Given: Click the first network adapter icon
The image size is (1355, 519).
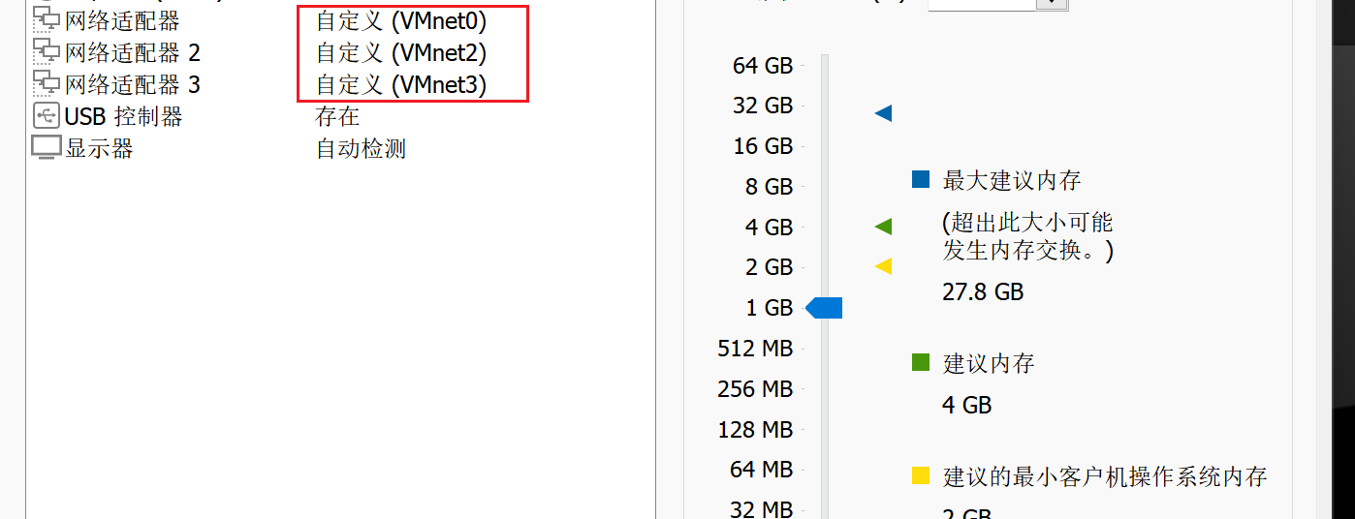Looking at the screenshot, I should point(46,20).
